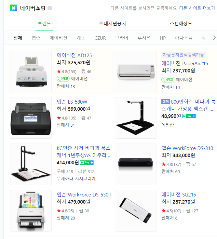Click the 엡손 ES-580W scanner thumbnail

31,118
